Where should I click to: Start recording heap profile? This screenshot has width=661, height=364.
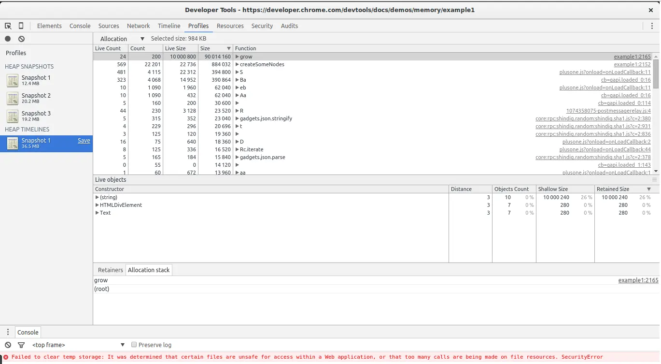[8, 39]
